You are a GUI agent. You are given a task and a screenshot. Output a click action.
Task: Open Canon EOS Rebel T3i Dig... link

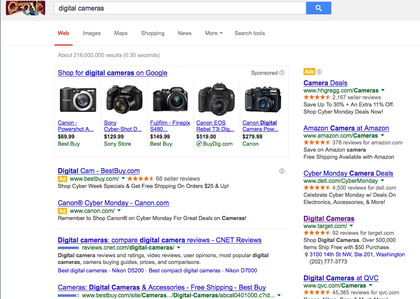[215, 126]
